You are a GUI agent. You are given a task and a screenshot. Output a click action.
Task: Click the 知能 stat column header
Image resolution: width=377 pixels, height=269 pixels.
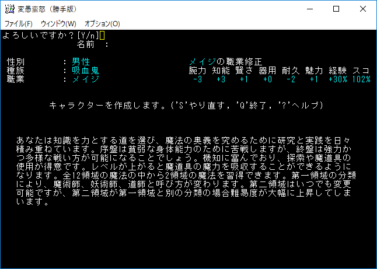coord(221,70)
